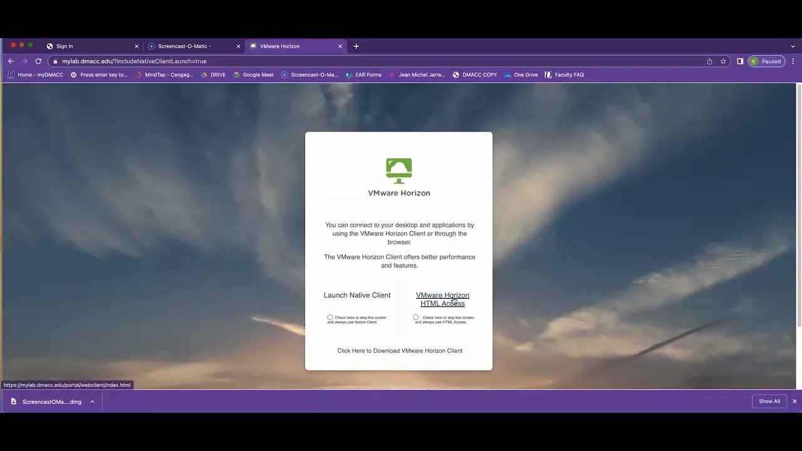The height and width of the screenshot is (451, 802).
Task: Open the Faculty FAQ bookmark
Action: tap(565, 75)
